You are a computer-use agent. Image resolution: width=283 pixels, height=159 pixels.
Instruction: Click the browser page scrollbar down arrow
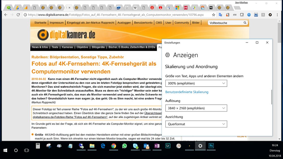click(x=279, y=139)
